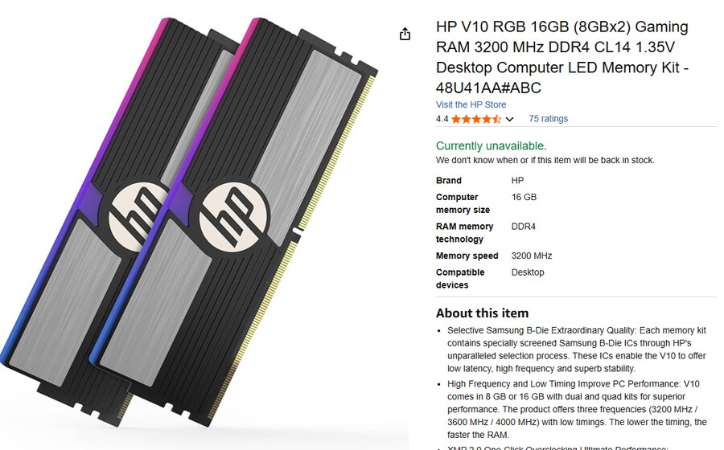Open the Visit the HP Store link
Screen dimensions: 724x450
point(471,104)
